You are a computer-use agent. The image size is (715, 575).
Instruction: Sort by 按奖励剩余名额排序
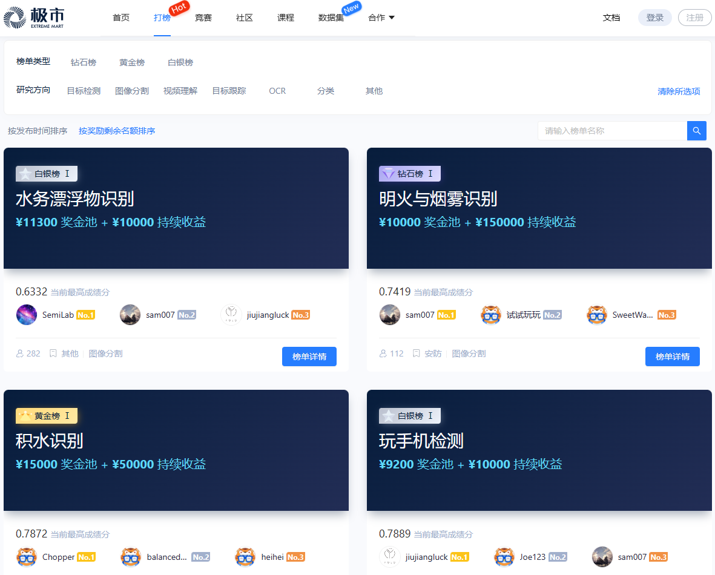click(117, 131)
